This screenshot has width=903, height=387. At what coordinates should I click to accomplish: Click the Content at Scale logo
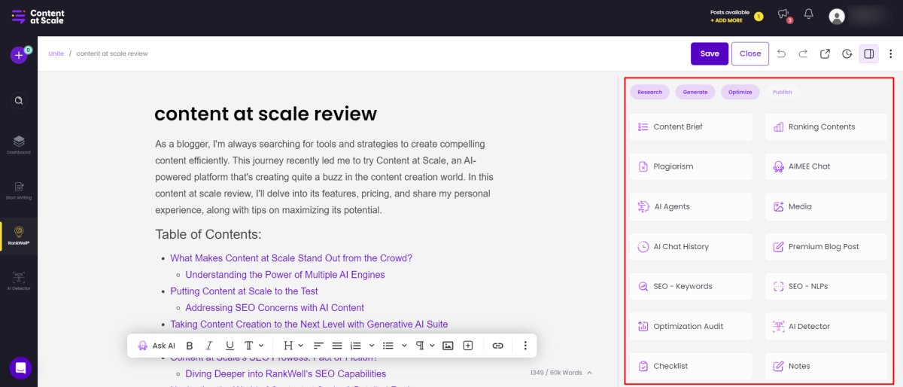(38, 17)
